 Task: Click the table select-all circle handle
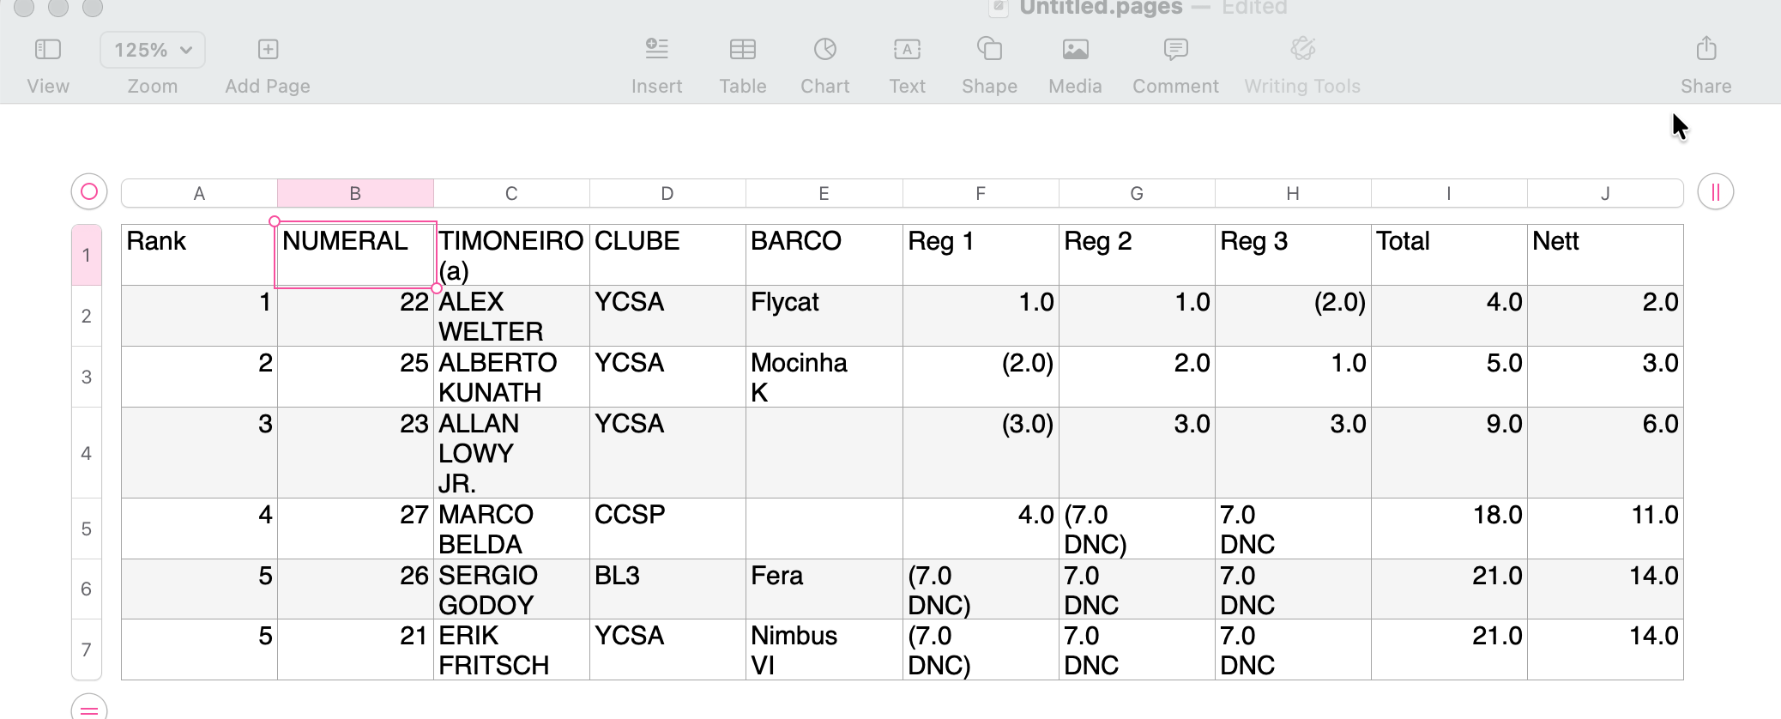tap(89, 191)
